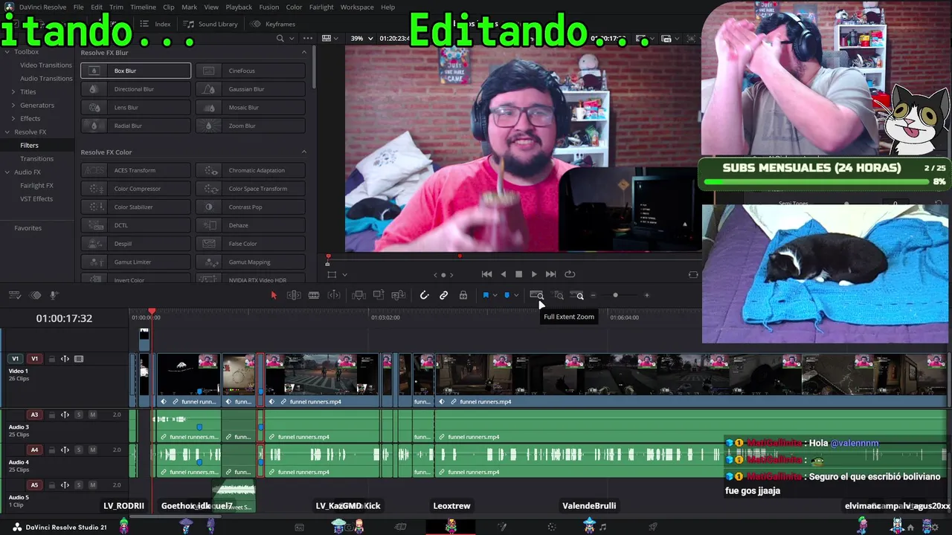
Task: Click the timecode 01:00:17:32 field
Action: point(64,318)
